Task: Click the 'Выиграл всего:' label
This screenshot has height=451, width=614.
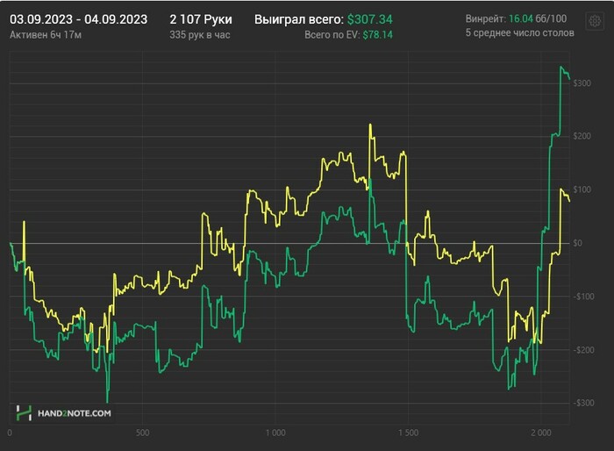Action: tap(299, 19)
